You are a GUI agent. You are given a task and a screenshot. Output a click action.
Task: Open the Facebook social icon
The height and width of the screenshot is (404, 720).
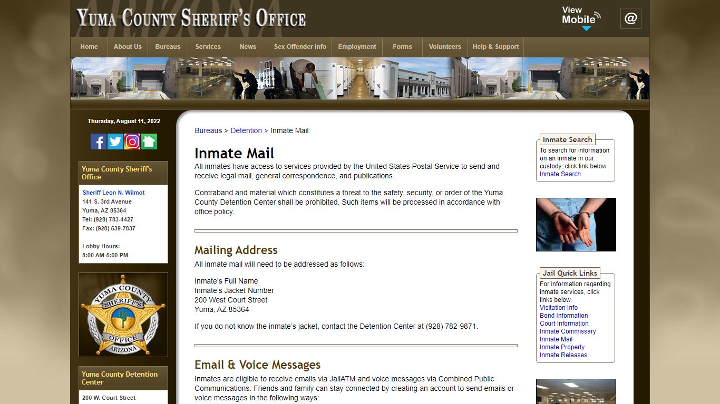coord(99,142)
